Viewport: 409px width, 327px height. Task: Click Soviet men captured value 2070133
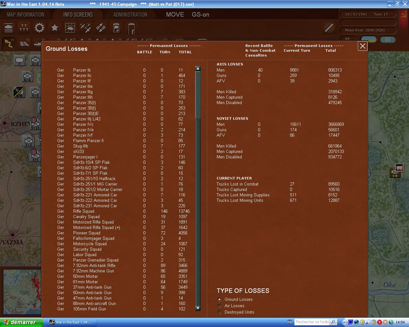(336, 151)
